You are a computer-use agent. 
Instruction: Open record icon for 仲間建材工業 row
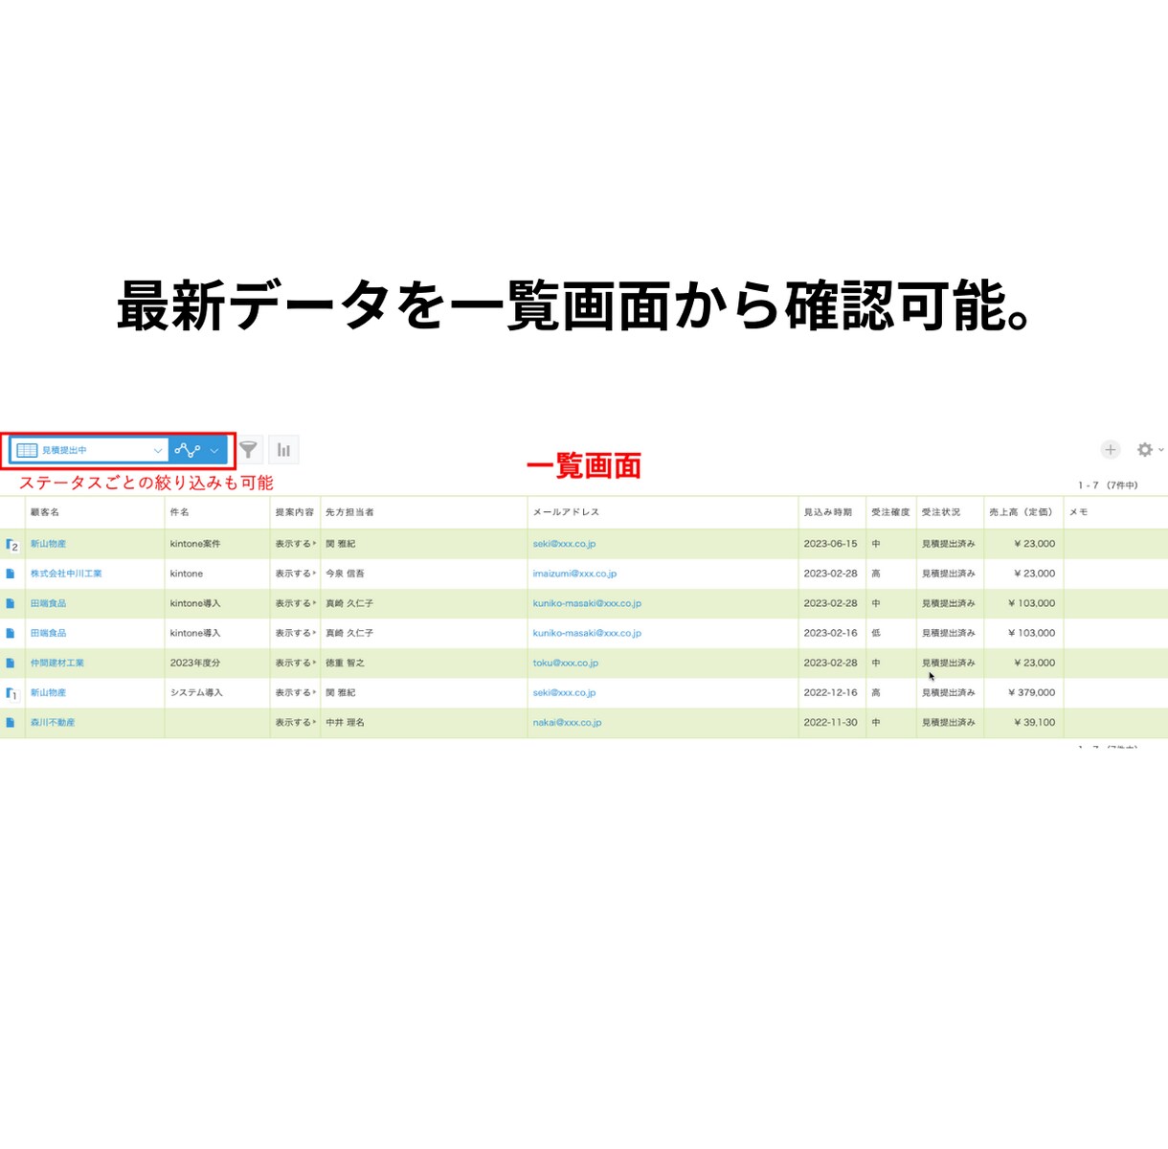click(x=11, y=663)
